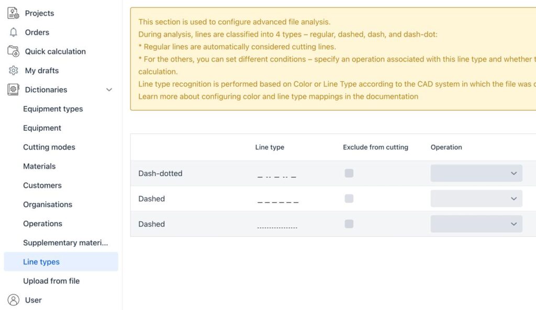
Task: Expand Operation dropdown for the last row
Action: 476,224
